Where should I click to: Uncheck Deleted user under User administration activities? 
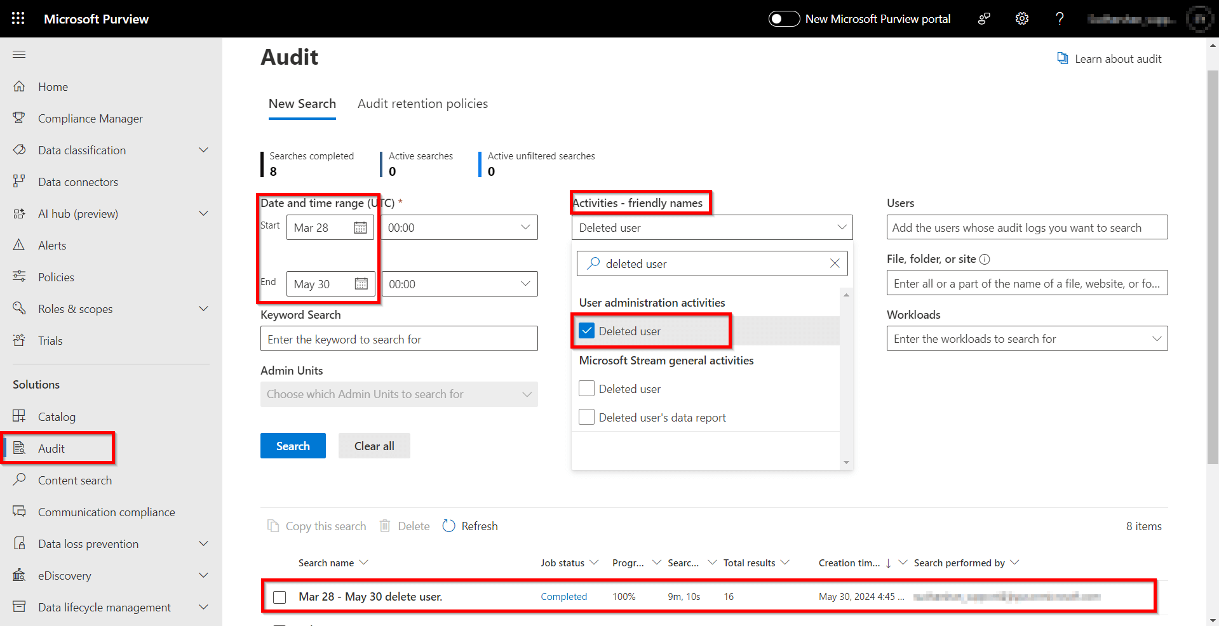(x=587, y=331)
